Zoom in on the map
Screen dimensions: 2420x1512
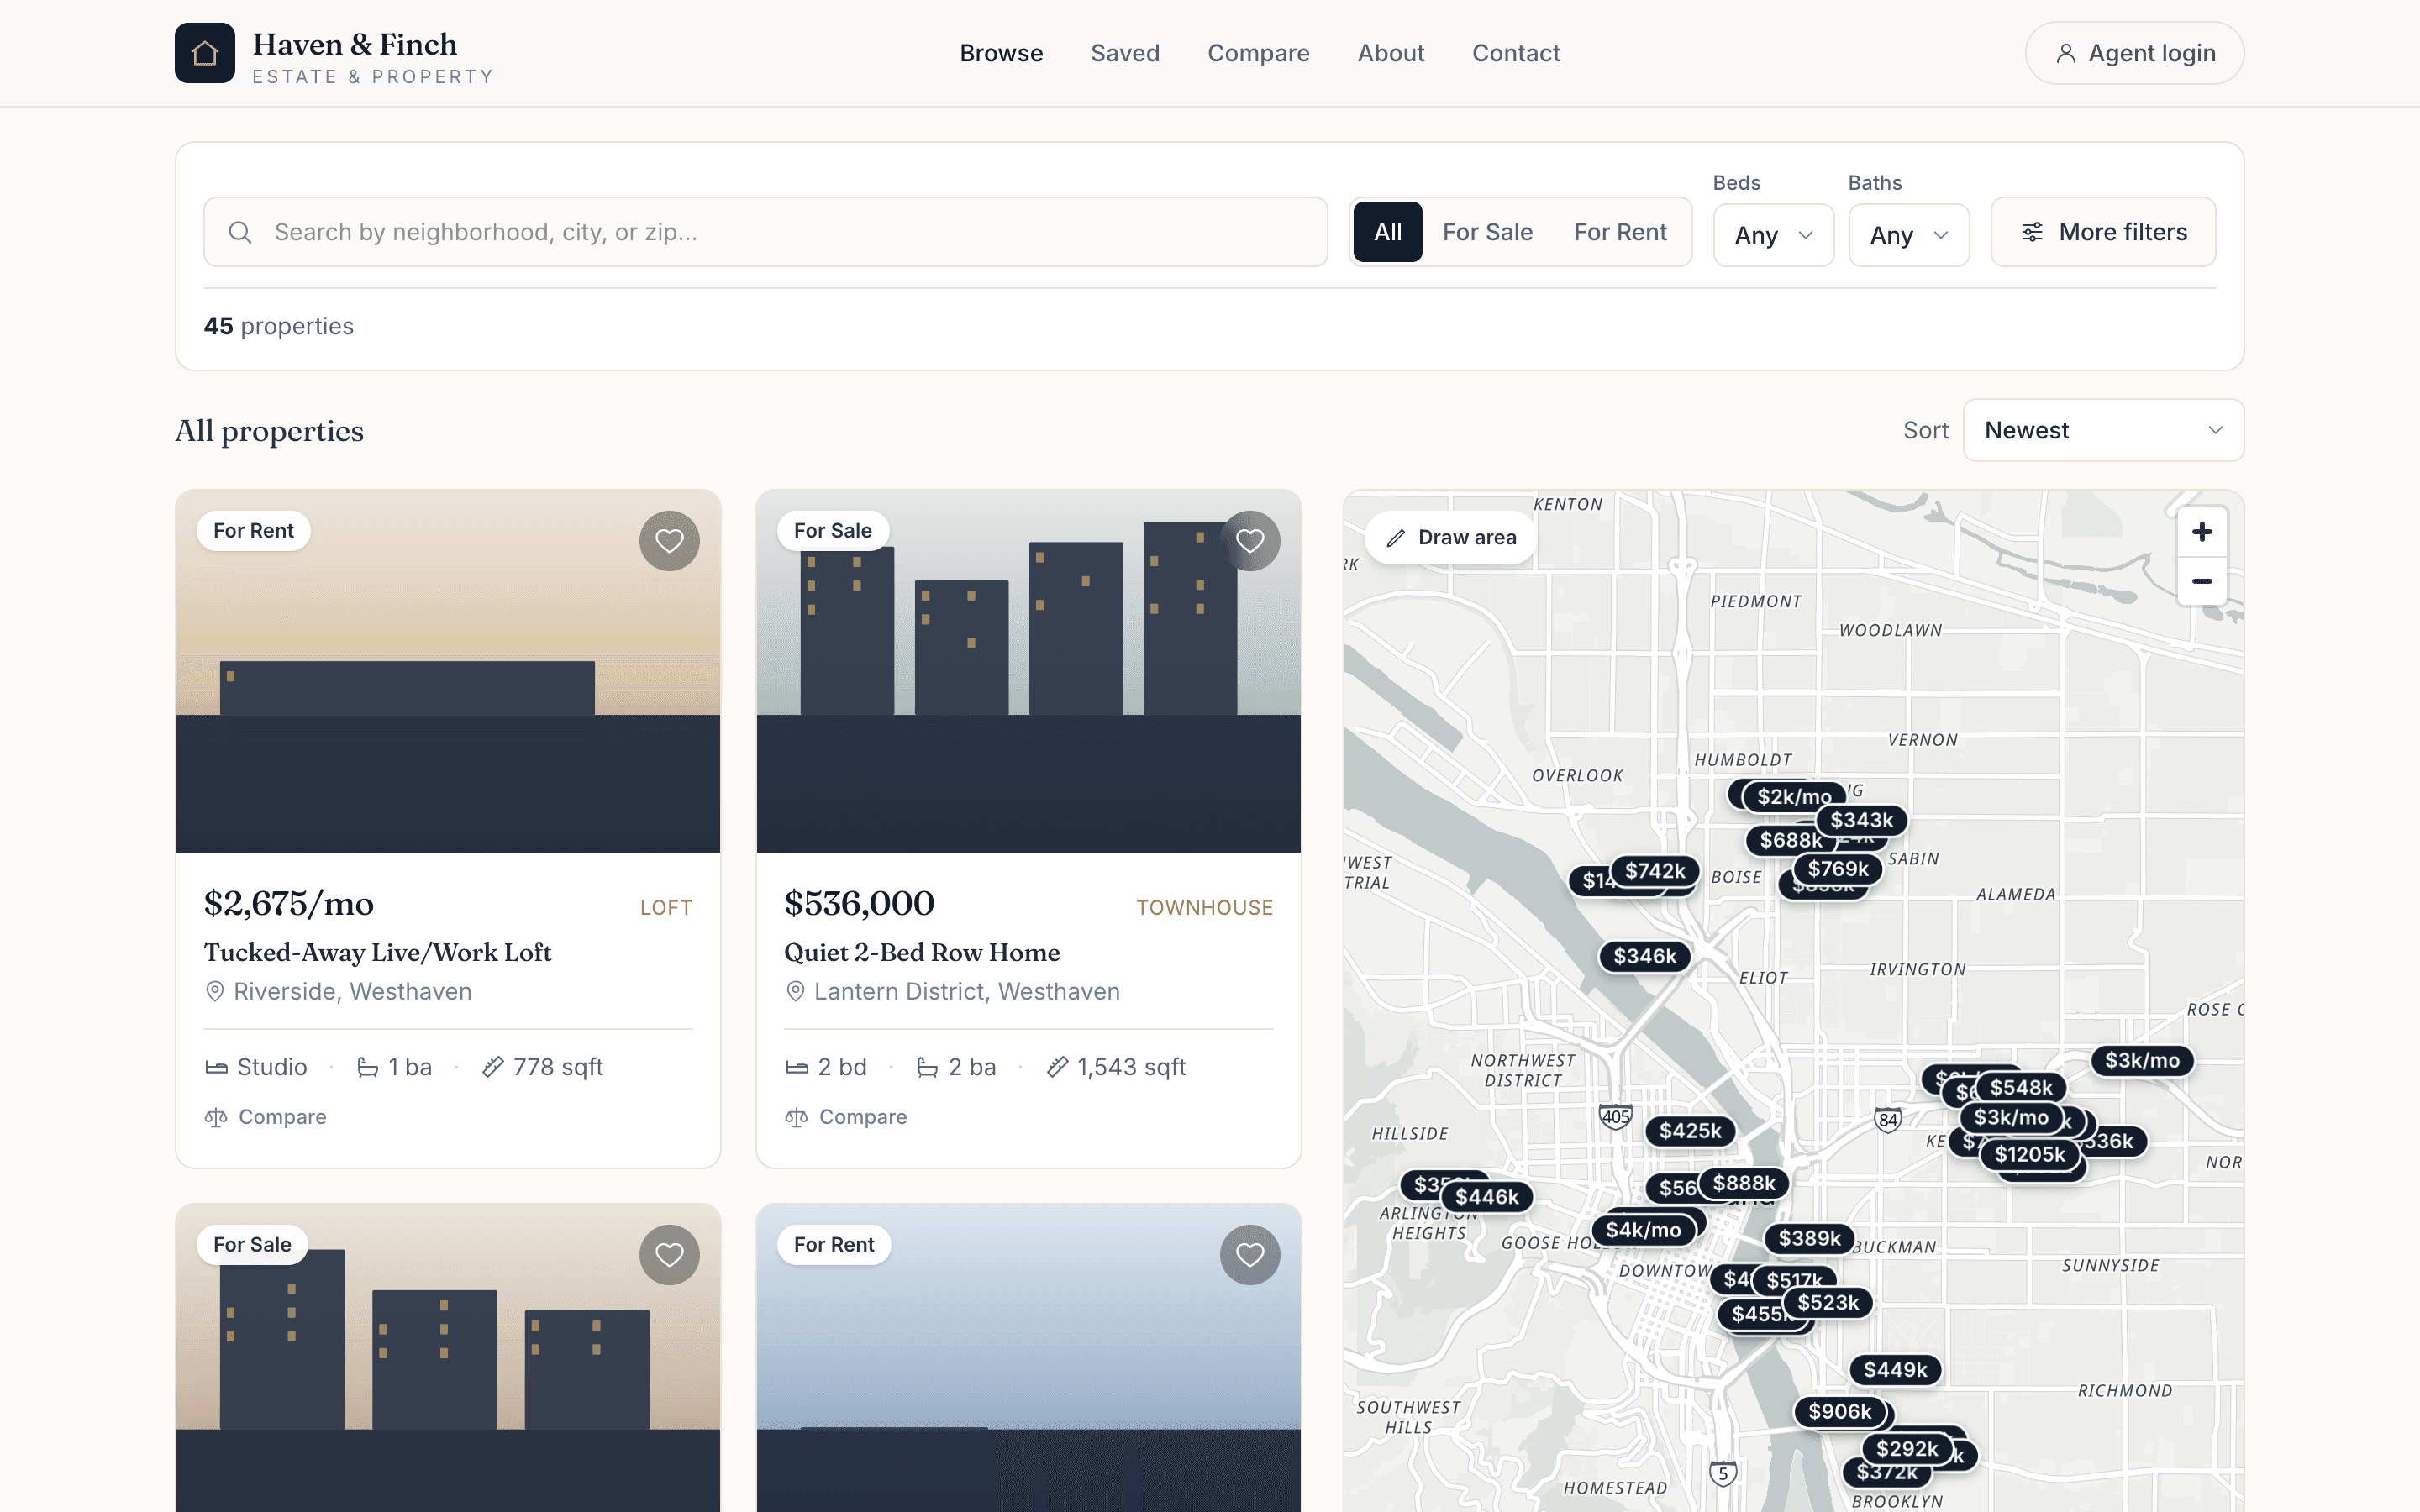(2202, 532)
